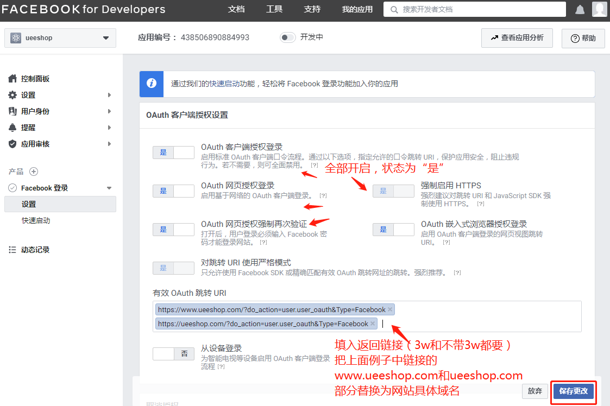Click the app ID 438506890884993
Viewport: 610px width, 406px height.
[x=215, y=37]
